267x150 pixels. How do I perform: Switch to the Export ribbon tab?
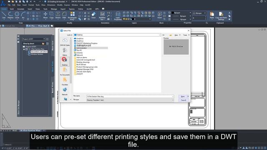coord(63,9)
